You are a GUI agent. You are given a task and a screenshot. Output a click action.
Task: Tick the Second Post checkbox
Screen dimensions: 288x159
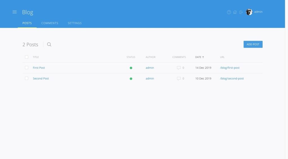click(x=27, y=79)
